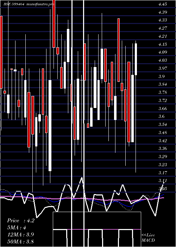Choose the 3.11 price level label
Screen dimensions: 176x247
(x=163, y=181)
